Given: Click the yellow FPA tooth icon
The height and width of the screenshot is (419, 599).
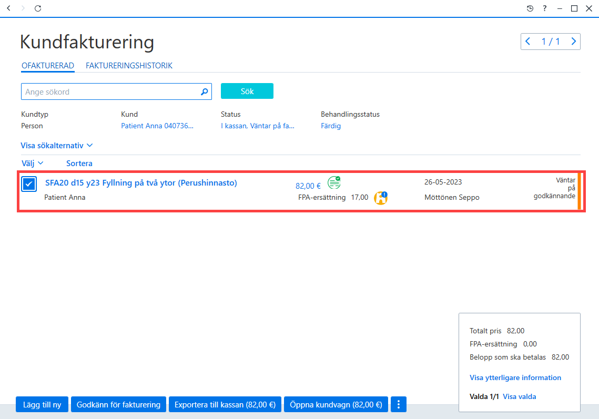Looking at the screenshot, I should (380, 198).
